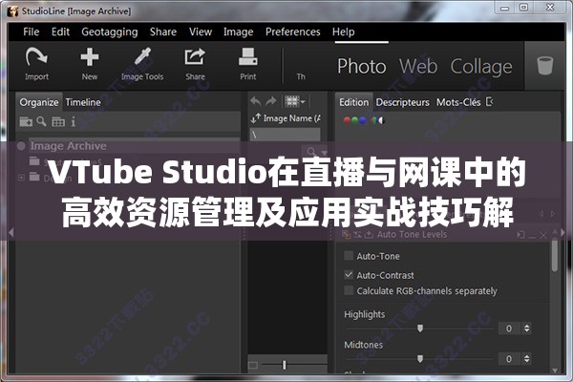Click the info 'i' icon
This screenshot has width=573, height=382.
click(74, 121)
